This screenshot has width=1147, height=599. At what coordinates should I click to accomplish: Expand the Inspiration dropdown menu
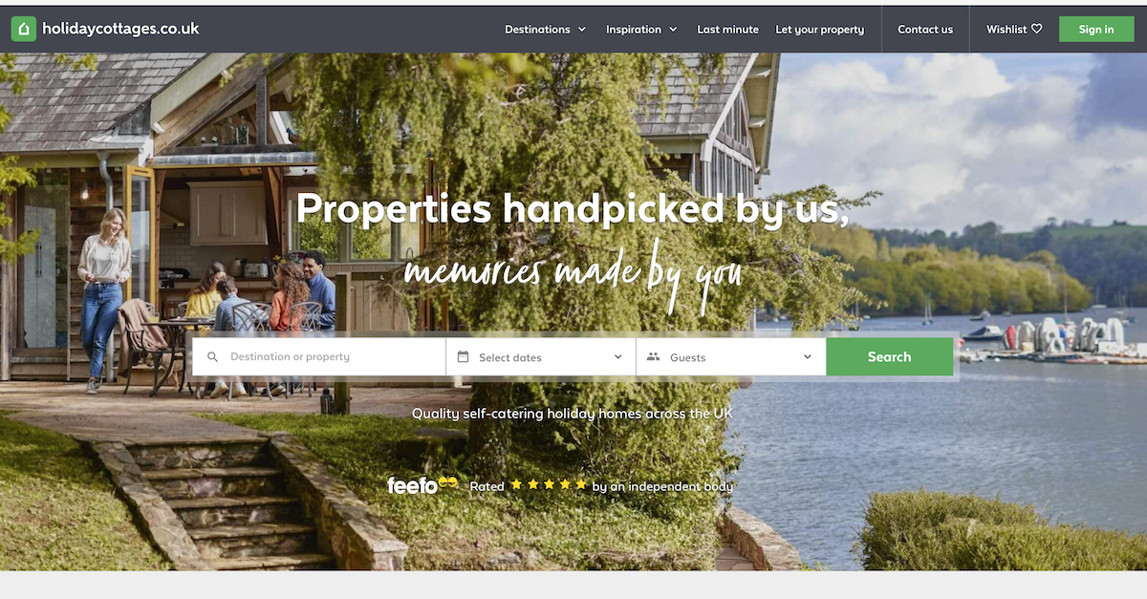click(641, 30)
